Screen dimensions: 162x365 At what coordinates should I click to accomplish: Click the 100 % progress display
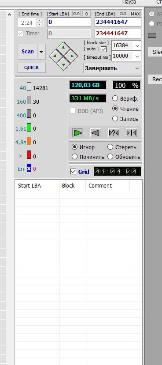coord(126,85)
